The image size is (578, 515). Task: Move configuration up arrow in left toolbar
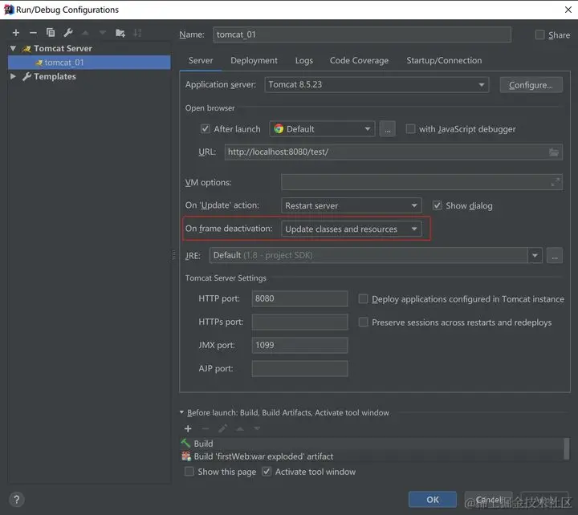coord(86,33)
